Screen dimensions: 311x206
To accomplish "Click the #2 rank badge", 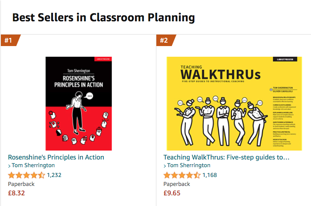I will coord(164,41).
